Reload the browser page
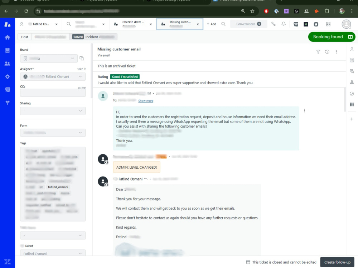 [26, 11]
